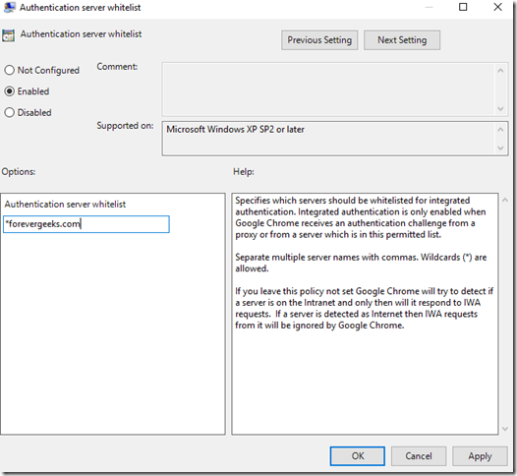Image resolution: width=517 pixels, height=476 pixels.
Task: Click the Comment box scroll up arrow
Action: pos(500,70)
